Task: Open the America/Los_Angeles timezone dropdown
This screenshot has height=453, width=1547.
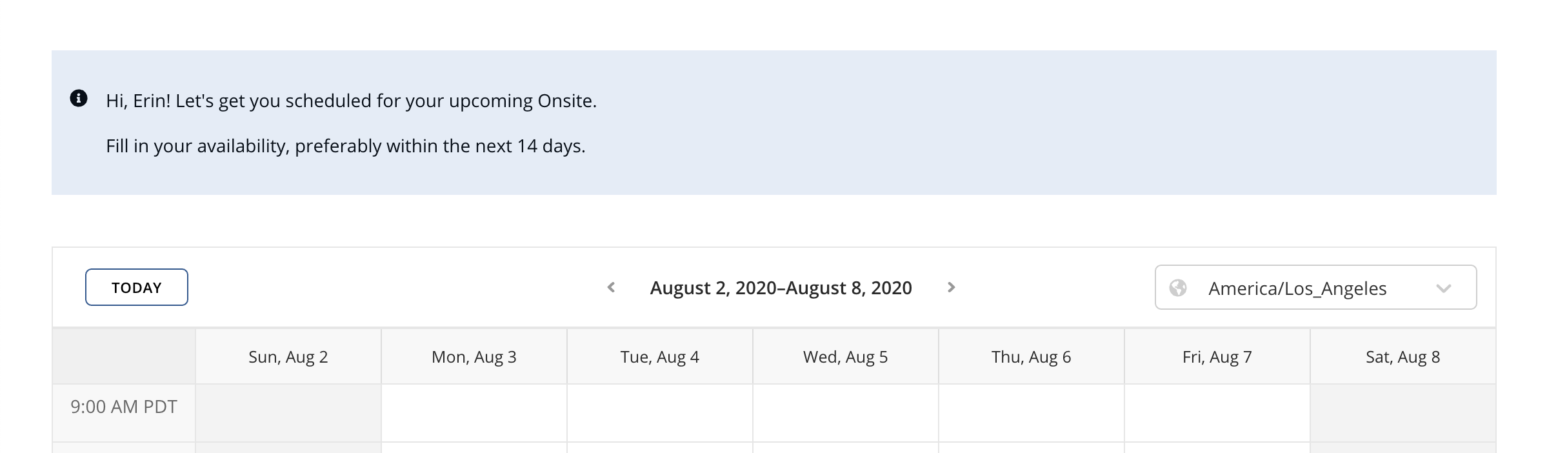Action: (1315, 287)
